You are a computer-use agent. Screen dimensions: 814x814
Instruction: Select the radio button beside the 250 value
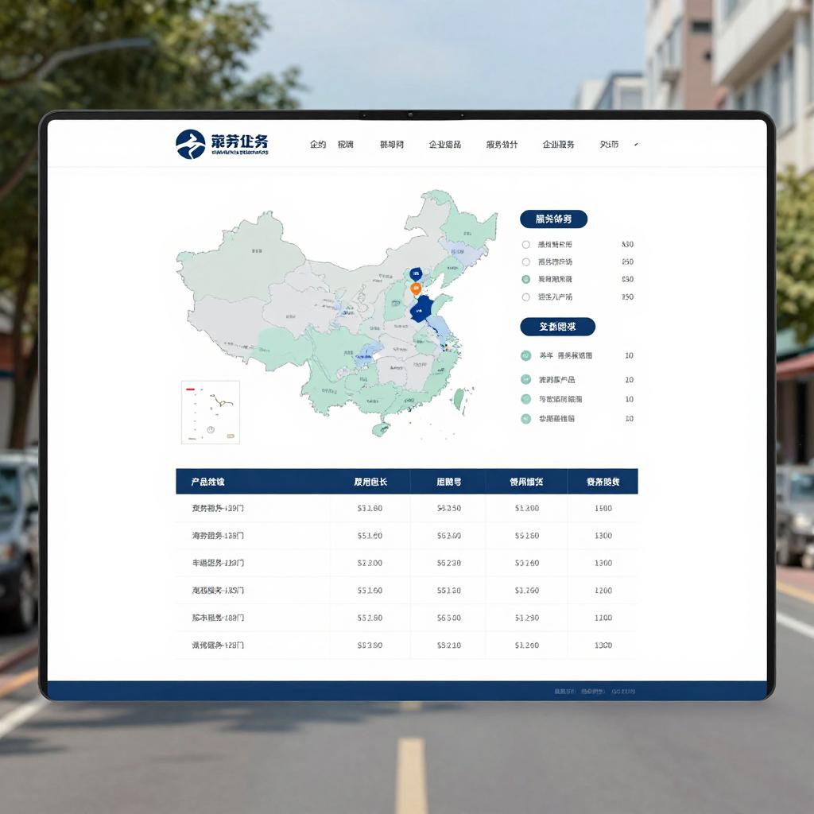pos(526,262)
